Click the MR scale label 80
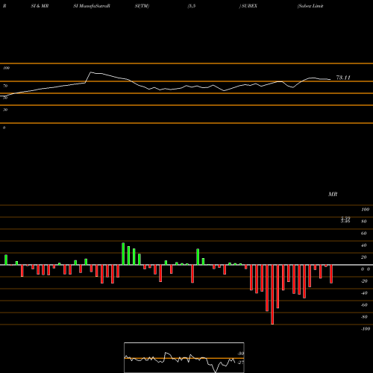The image size is (373, 373). click(364, 222)
